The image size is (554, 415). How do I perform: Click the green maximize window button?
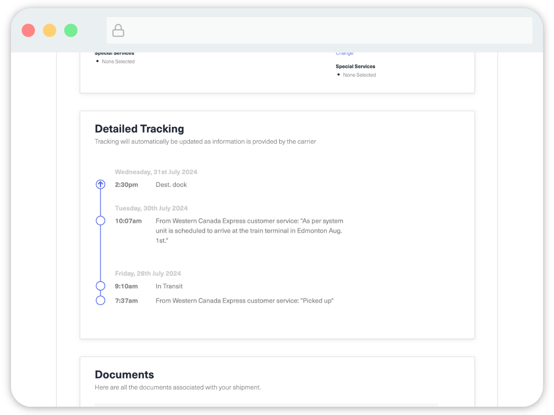(x=71, y=31)
